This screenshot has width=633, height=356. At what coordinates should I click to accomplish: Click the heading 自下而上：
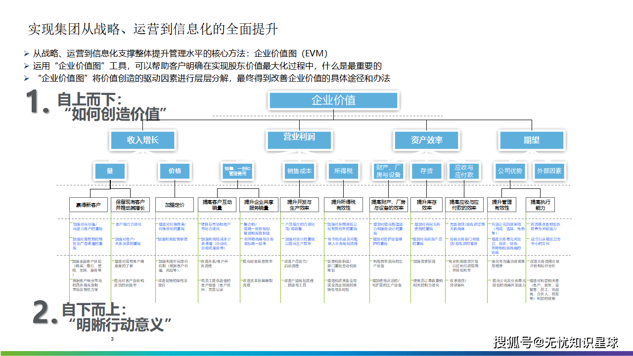pyautogui.click(x=94, y=310)
